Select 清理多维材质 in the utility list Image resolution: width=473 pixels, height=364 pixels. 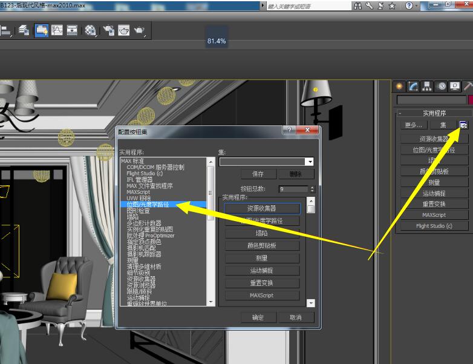144,266
